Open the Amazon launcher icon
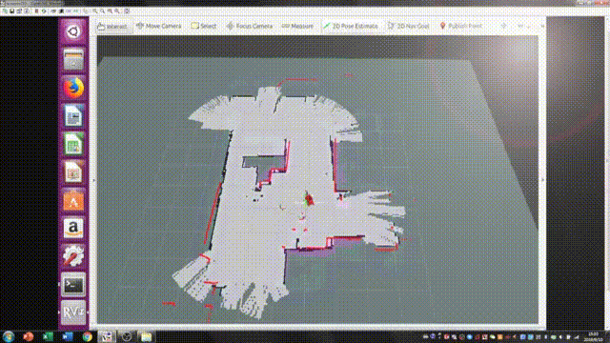 (73, 229)
